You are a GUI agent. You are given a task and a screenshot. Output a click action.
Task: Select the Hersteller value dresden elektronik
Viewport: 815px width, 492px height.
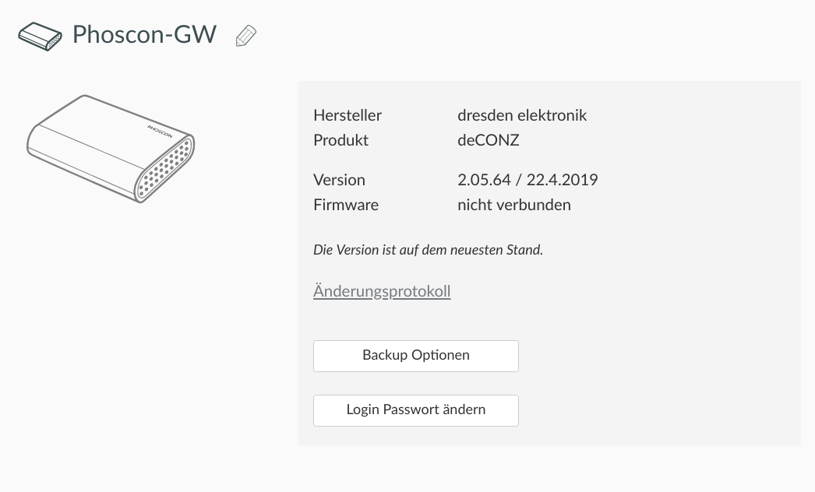522,115
